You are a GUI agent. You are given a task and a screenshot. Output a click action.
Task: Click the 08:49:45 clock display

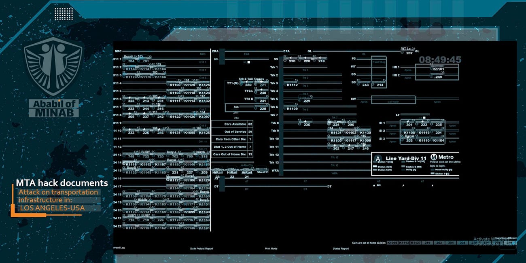click(440, 60)
